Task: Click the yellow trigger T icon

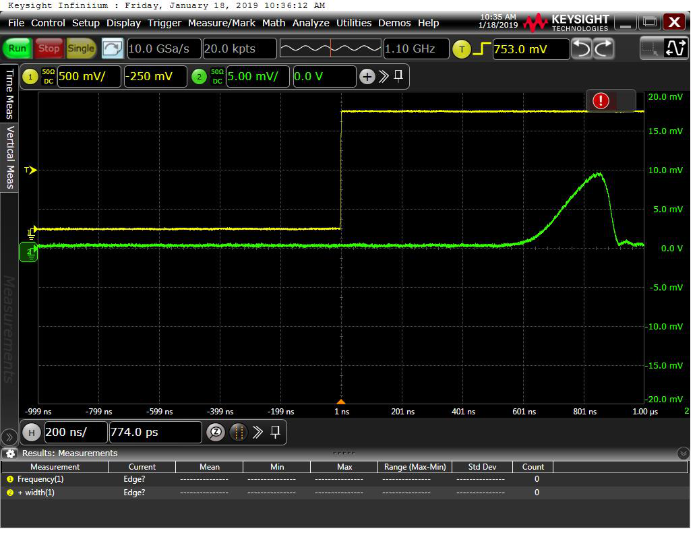Action: coord(461,49)
